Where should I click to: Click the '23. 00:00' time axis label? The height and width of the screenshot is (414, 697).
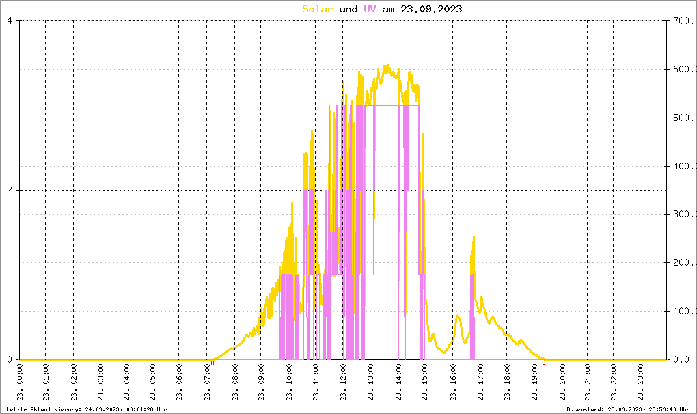pos(20,382)
